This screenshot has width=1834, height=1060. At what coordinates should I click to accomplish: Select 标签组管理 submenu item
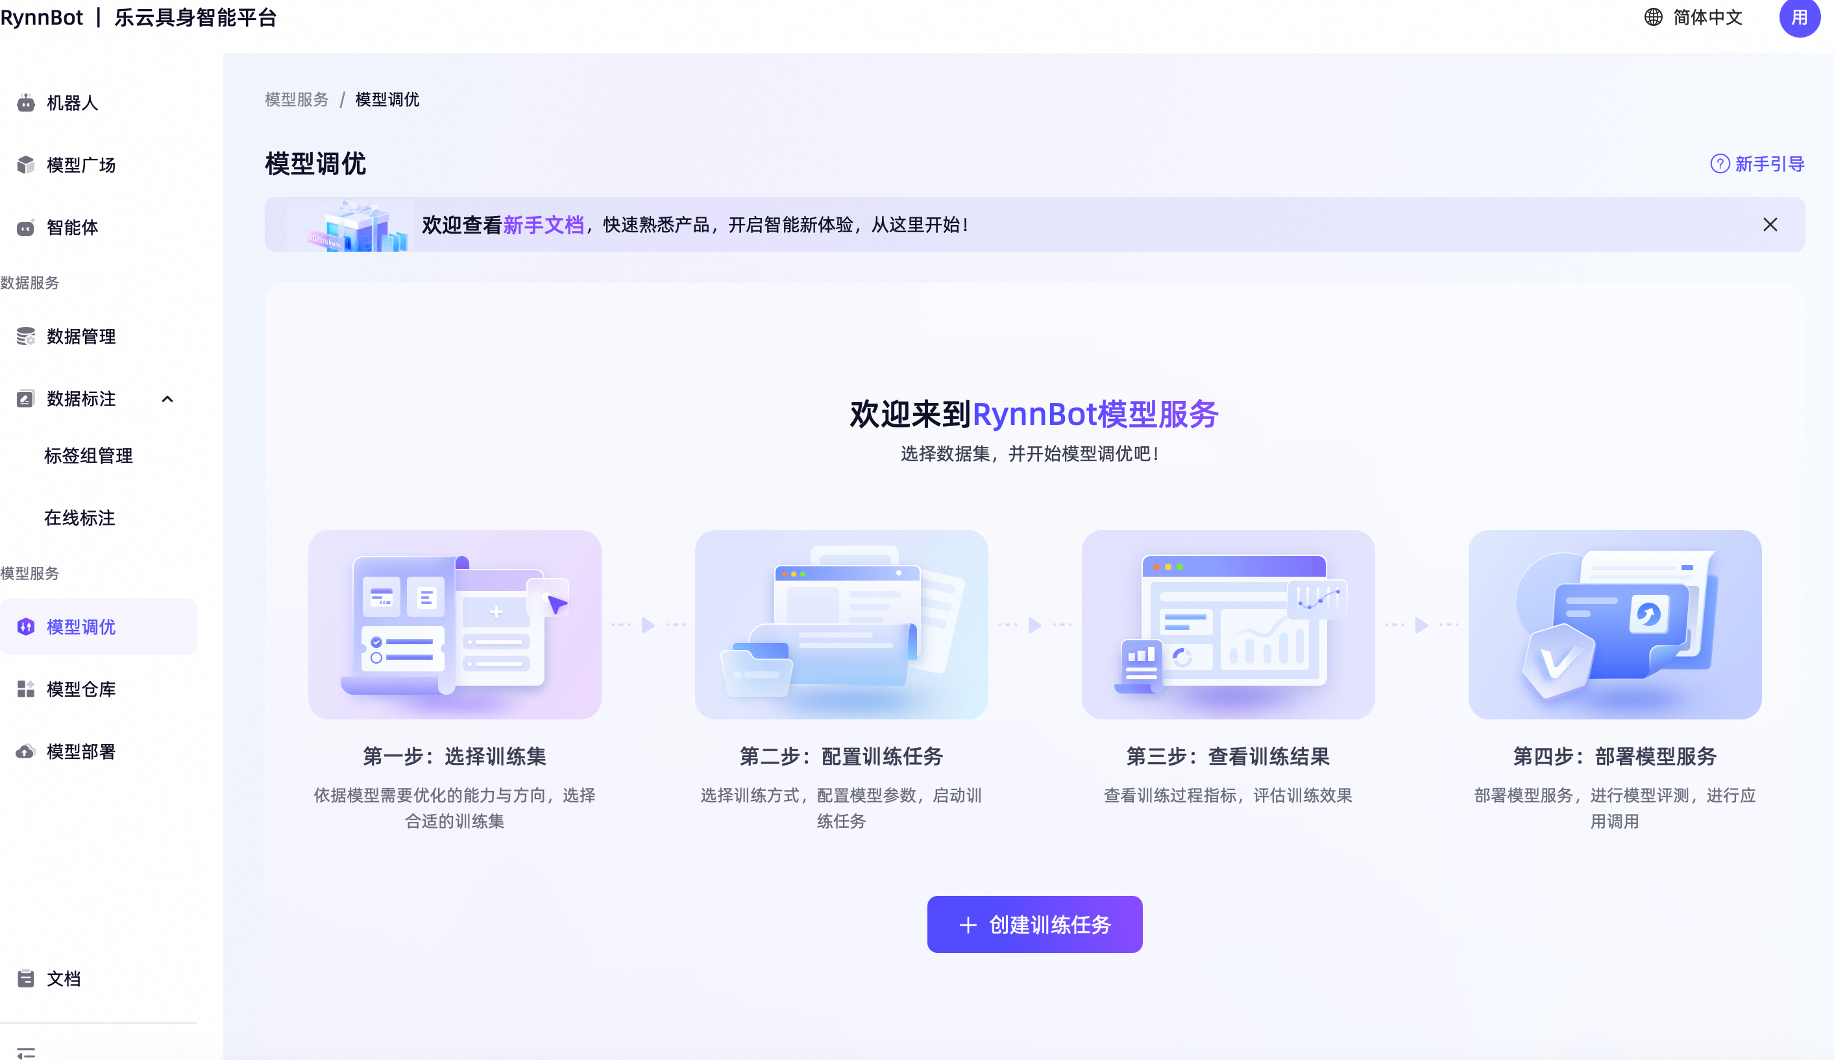pos(88,455)
